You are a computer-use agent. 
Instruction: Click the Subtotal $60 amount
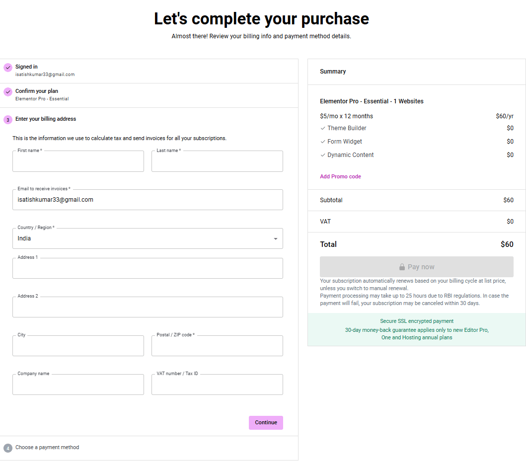pos(508,200)
